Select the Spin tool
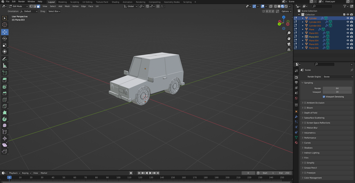This screenshot has height=183, width=355. [5, 119]
